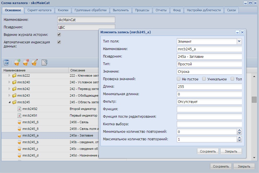The height and width of the screenshot is (173, 259).
Task: Click the empty Функция input field
Action: (209, 109)
